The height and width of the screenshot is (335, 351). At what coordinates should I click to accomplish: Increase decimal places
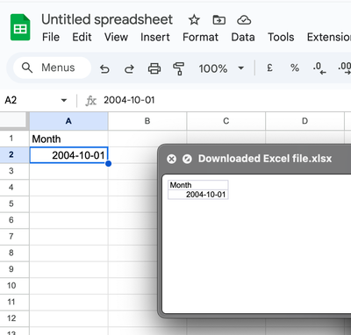[344, 68]
